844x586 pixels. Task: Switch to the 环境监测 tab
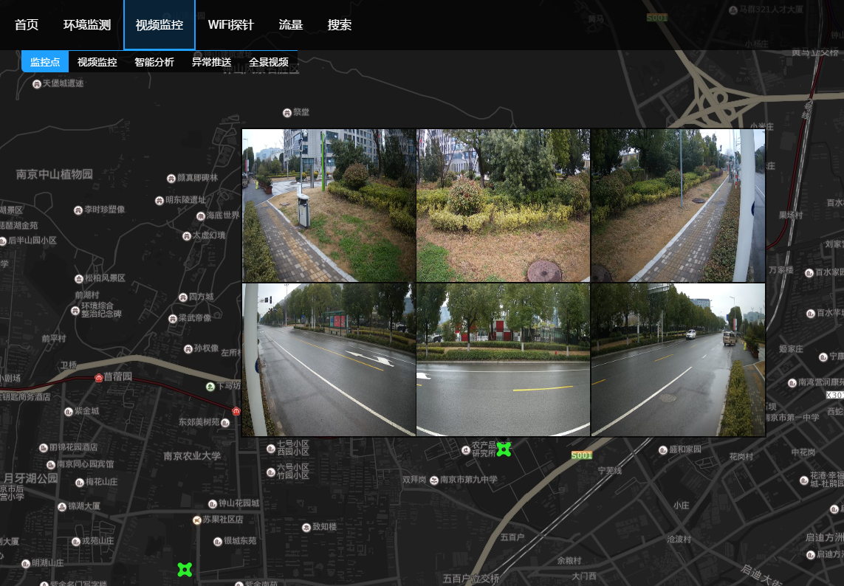point(87,25)
